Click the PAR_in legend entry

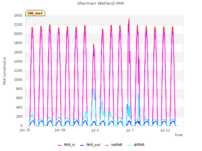point(66,145)
